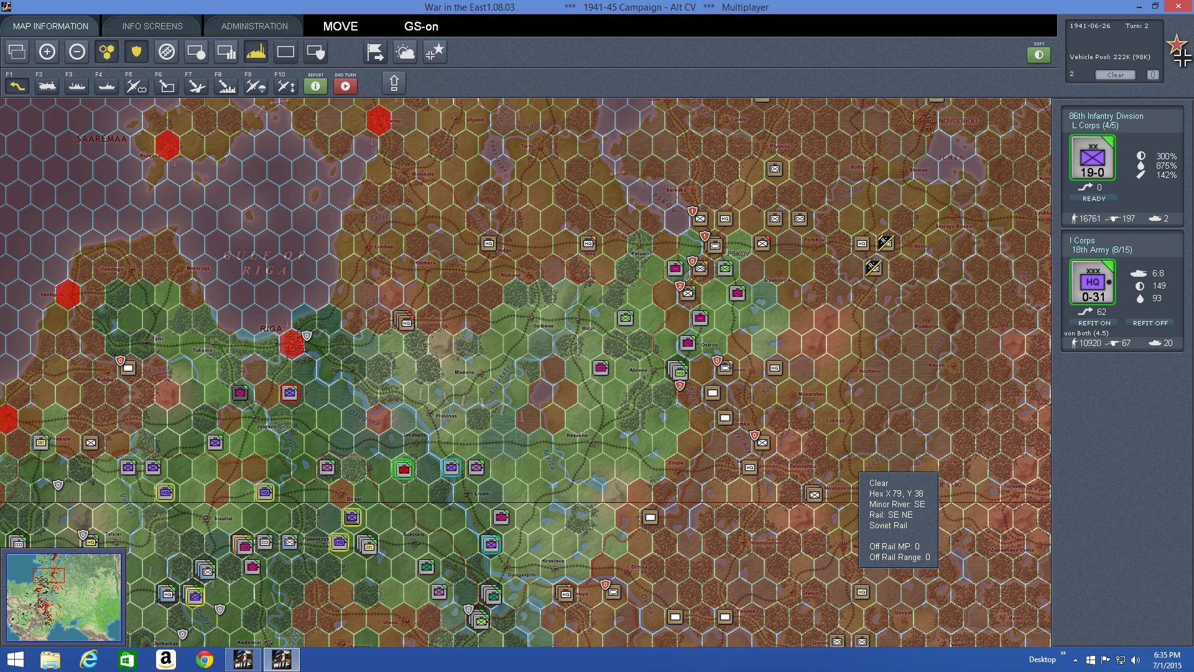The height and width of the screenshot is (672, 1194).
Task: Click the READY status of 86th Division
Action: (x=1094, y=198)
